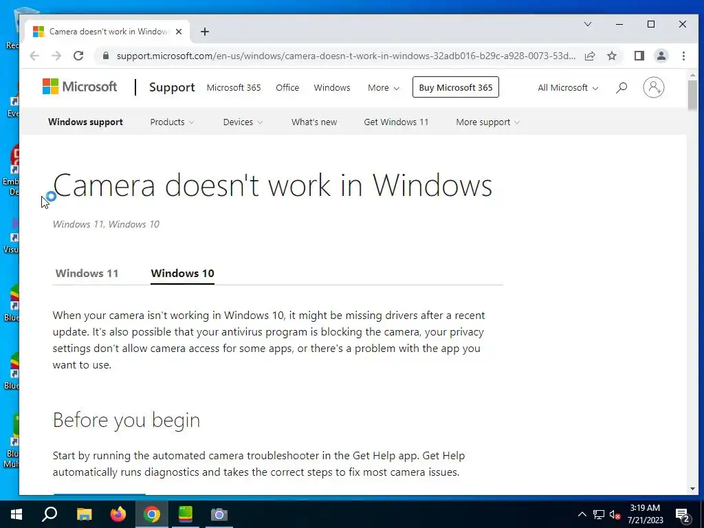Expand the More dropdown in header
The width and height of the screenshot is (704, 528).
383,87
